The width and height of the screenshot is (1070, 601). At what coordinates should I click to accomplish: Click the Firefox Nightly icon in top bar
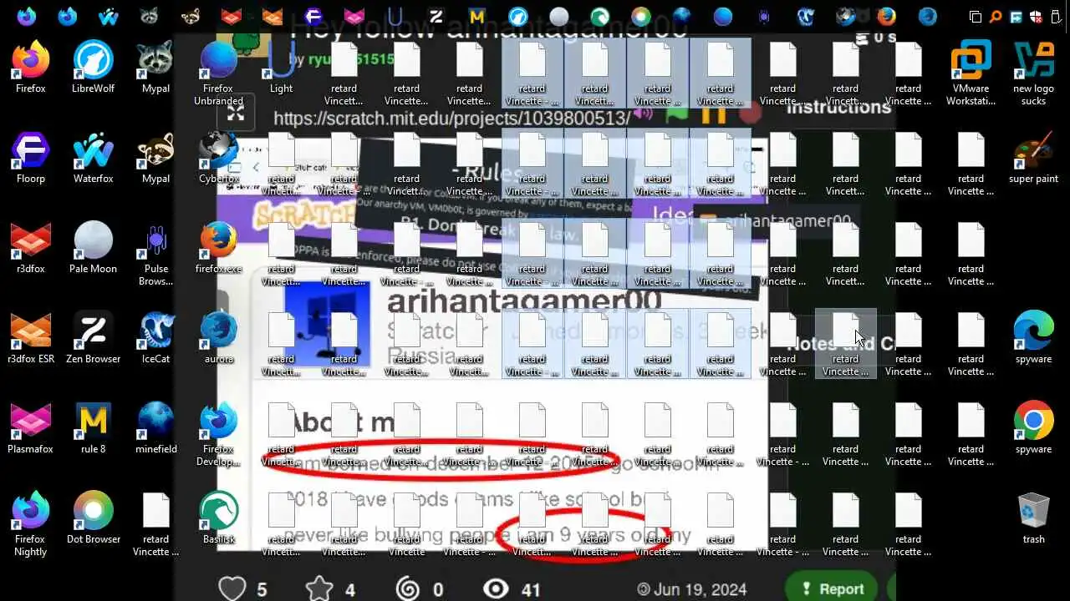pyautogui.click(x=27, y=16)
